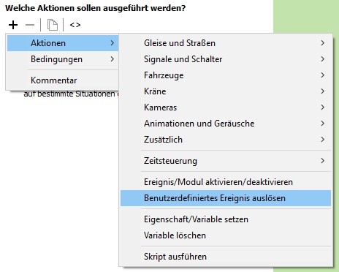Click the plus add-action icon
Image resolution: width=339 pixels, height=272 pixels.
click(x=13, y=25)
